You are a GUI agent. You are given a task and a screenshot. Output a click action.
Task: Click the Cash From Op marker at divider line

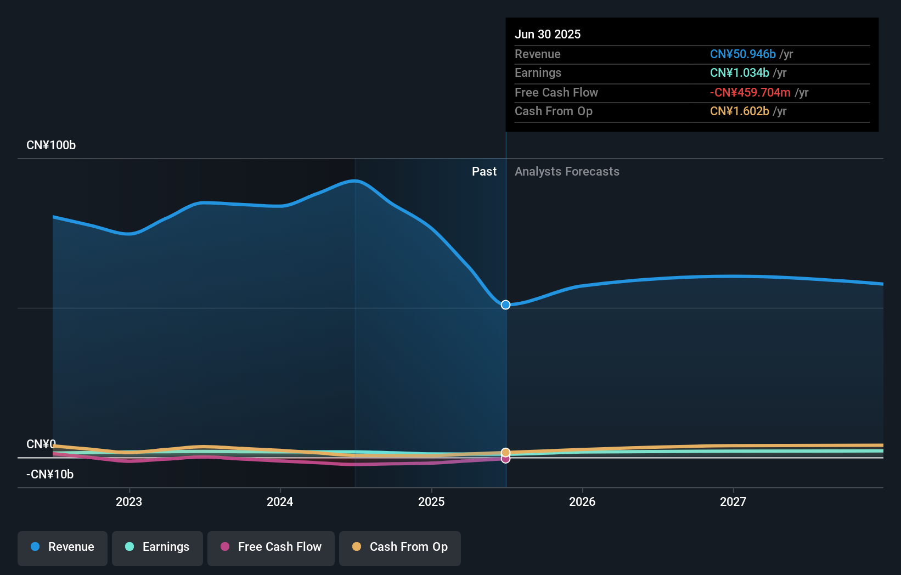(x=505, y=452)
